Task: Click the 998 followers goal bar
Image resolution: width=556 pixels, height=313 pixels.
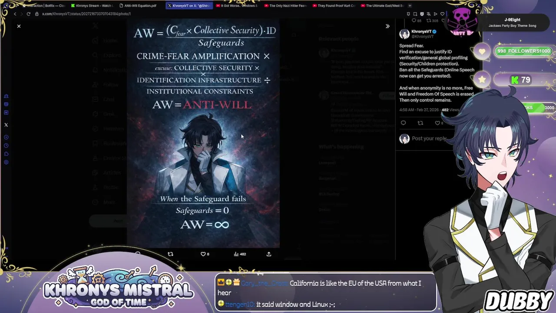Action: (523, 51)
